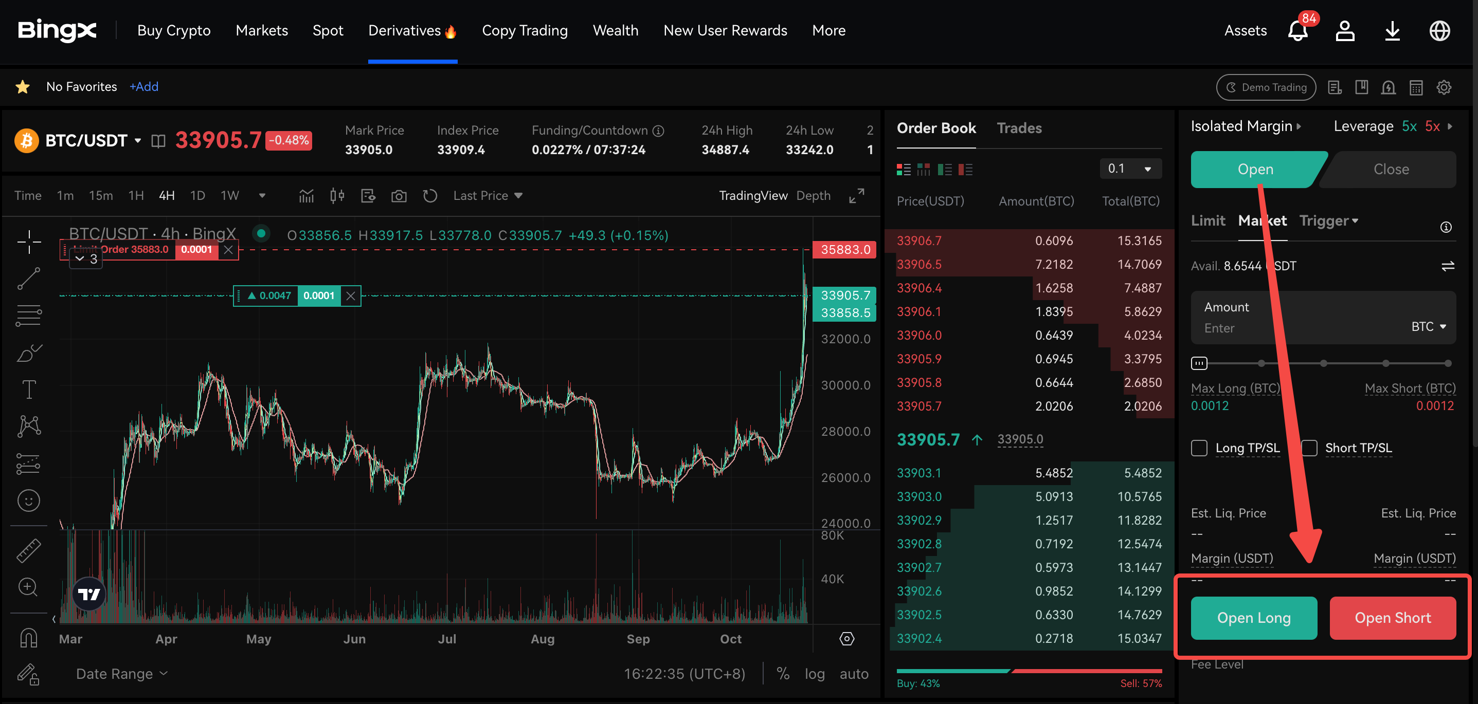1478x704 pixels.
Task: Select the Text tool in chart sidebar
Action: point(29,390)
